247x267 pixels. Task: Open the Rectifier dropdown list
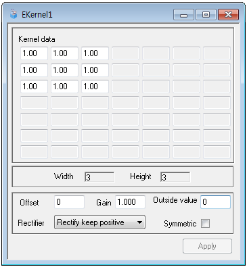[99, 222]
